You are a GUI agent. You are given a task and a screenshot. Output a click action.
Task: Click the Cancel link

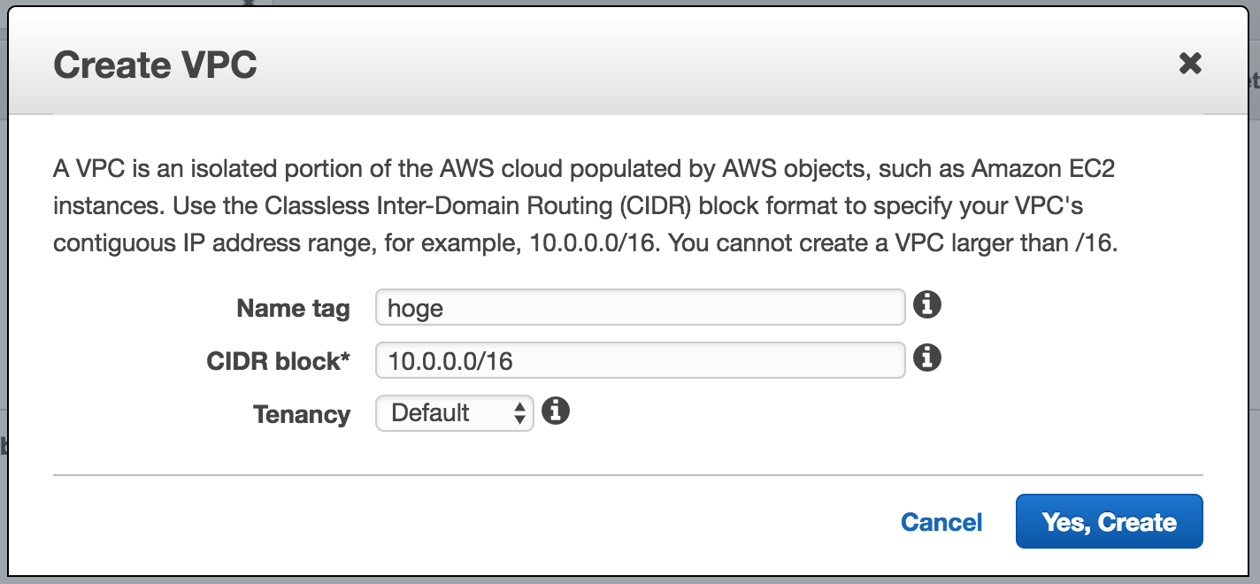pos(941,522)
